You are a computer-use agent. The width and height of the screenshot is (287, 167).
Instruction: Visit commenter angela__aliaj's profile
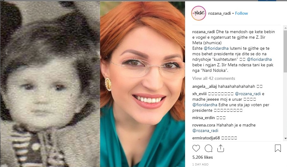pos(205,86)
